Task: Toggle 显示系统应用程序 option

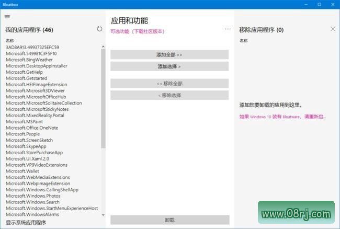Action: coord(26,223)
